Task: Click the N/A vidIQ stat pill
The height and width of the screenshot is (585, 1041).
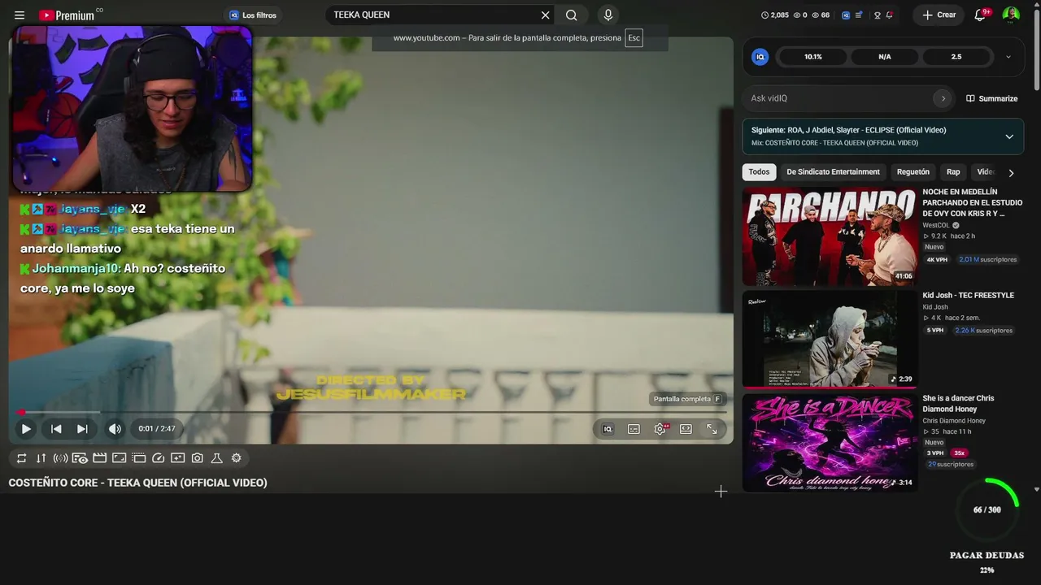Action: (885, 57)
